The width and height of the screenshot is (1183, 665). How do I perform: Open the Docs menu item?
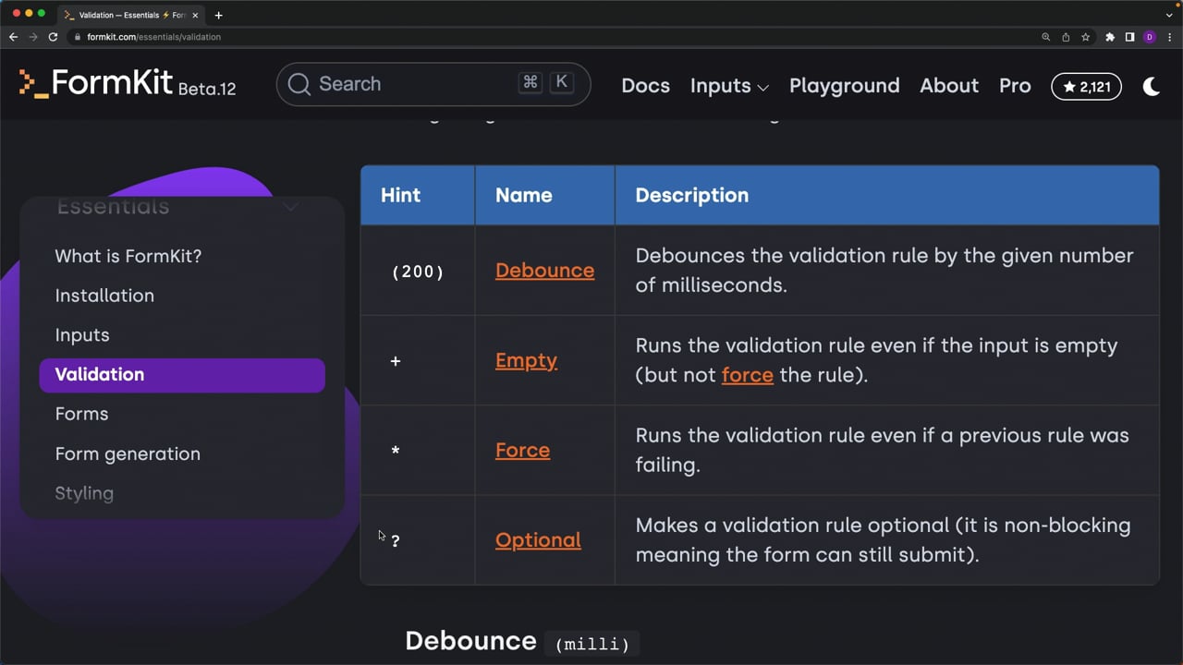point(645,85)
